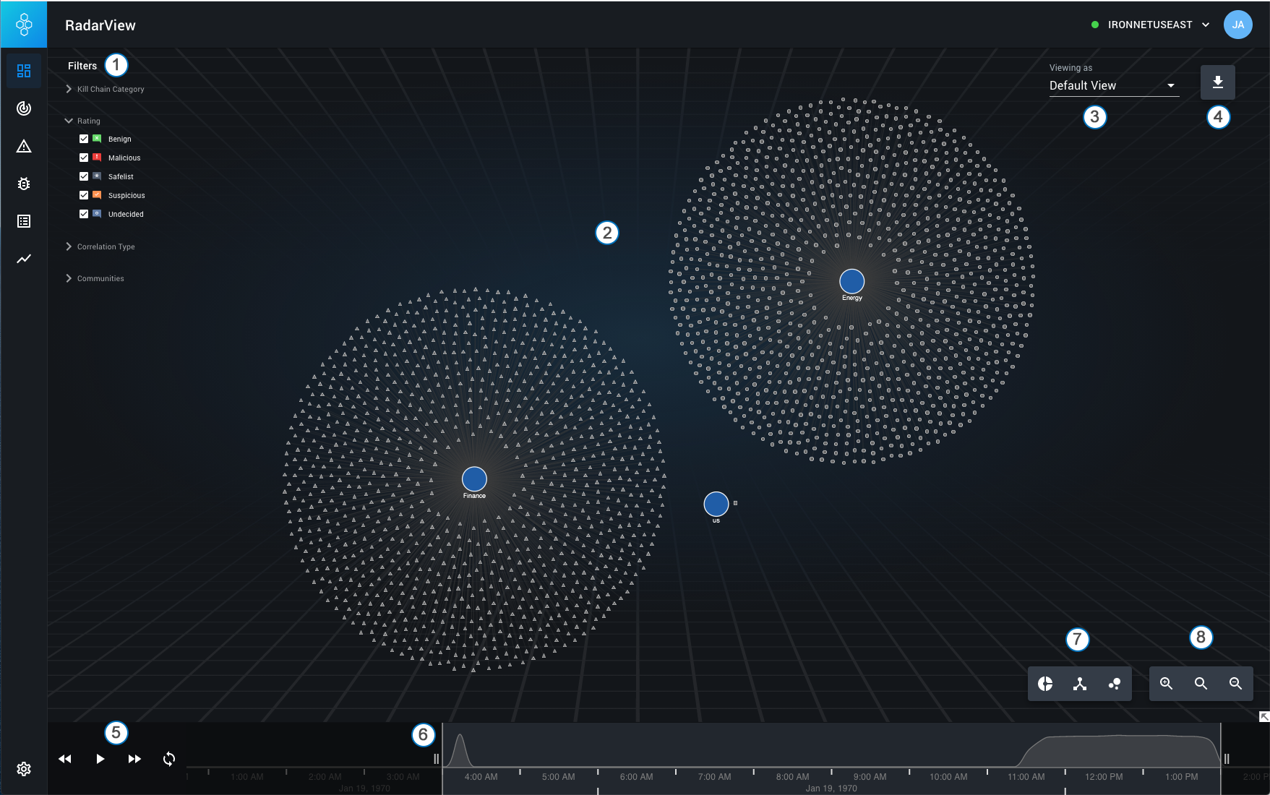Click the download export icon
This screenshot has width=1270, height=795.
click(1217, 82)
